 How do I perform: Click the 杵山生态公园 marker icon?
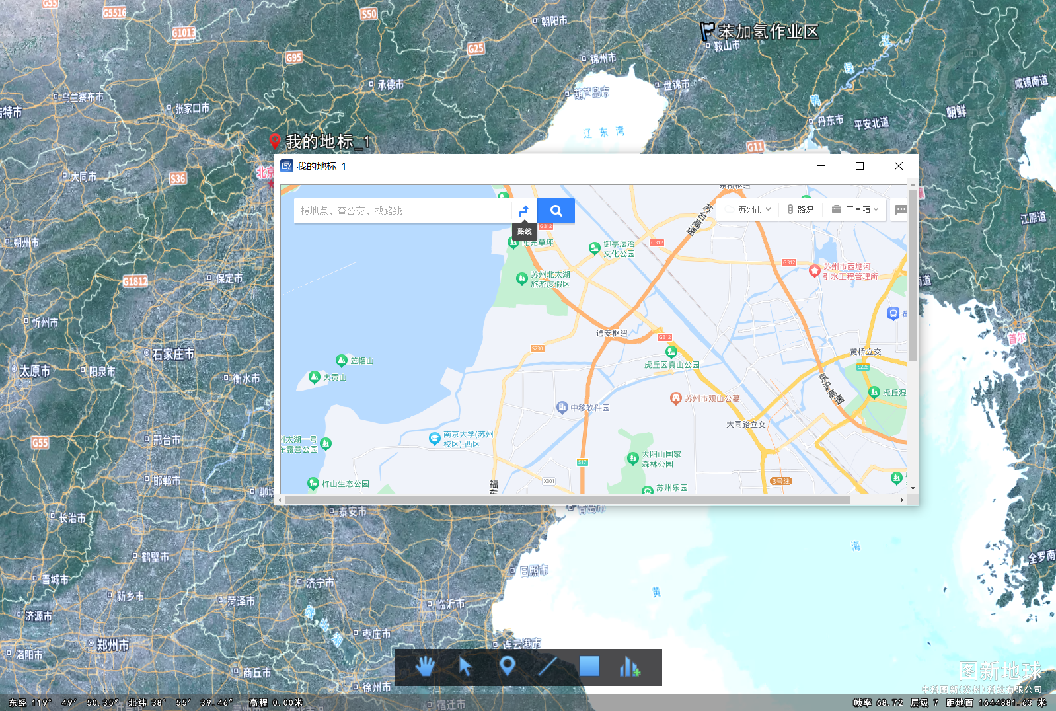[x=313, y=483]
